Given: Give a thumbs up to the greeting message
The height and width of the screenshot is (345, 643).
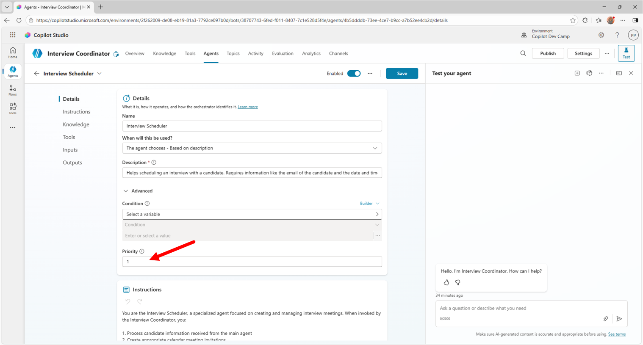Looking at the screenshot, I should click(446, 282).
